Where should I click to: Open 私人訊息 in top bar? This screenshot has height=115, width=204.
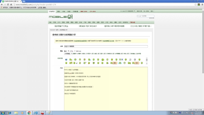tap(146, 11)
